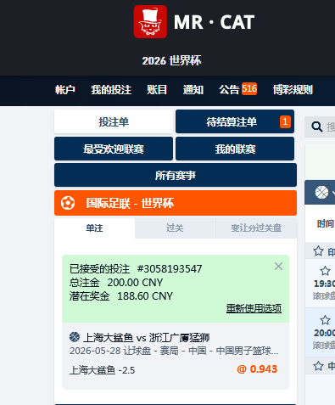
Task: Open 所有赛事 all events button
Action: click(x=176, y=175)
